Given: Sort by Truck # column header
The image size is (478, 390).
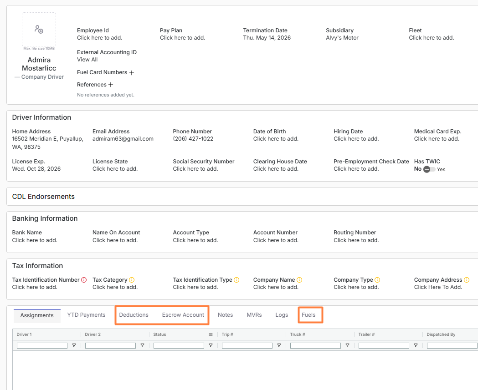Looking at the screenshot, I should (298, 334).
